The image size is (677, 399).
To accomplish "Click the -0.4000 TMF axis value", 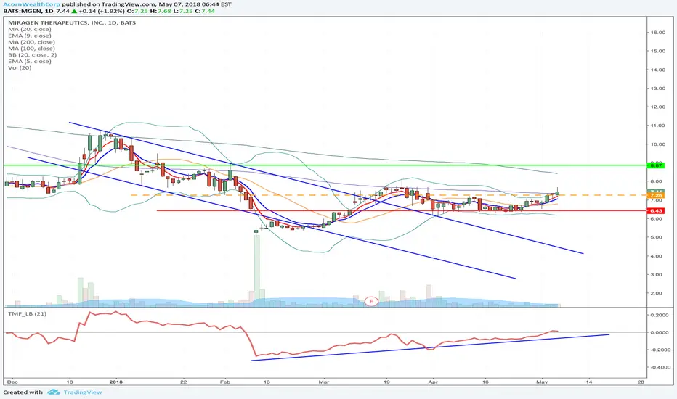I will (660, 367).
